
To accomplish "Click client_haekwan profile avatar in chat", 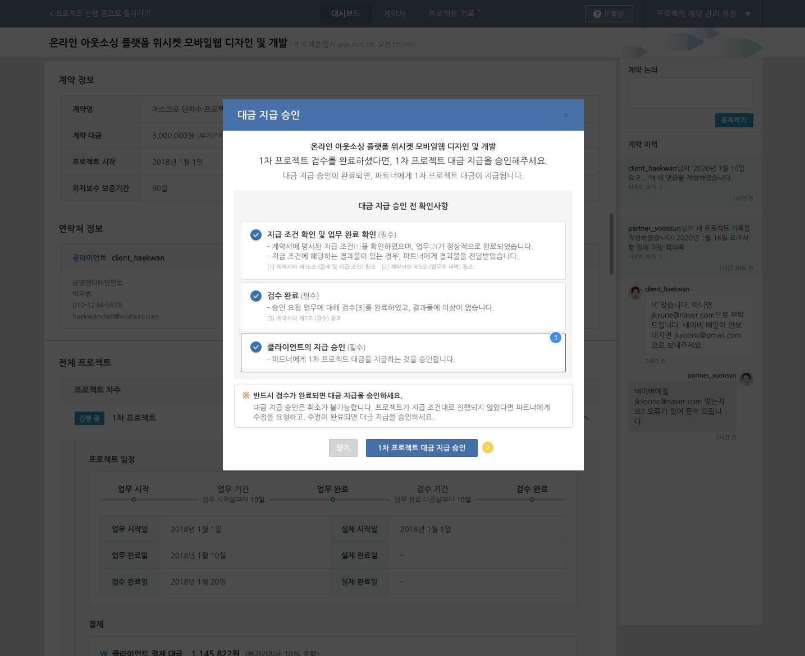I will tap(635, 292).
